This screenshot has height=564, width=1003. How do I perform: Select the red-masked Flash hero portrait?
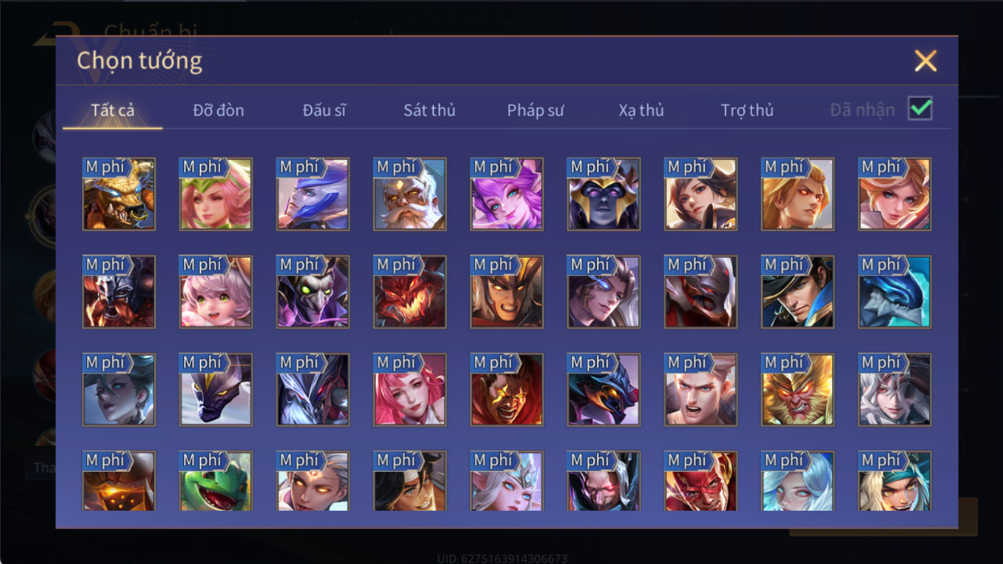point(701,480)
